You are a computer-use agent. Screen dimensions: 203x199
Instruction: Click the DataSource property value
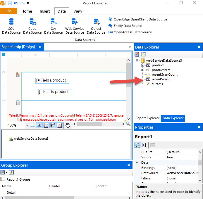(182, 173)
